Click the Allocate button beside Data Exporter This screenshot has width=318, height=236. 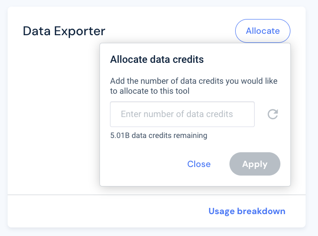(263, 31)
